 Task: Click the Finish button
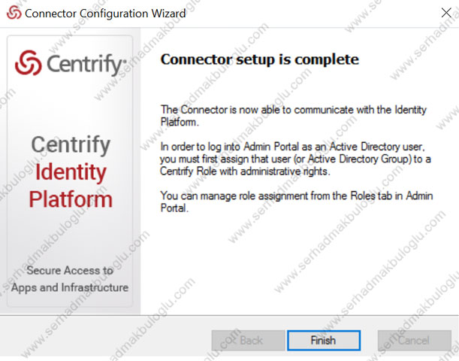pyautogui.click(x=324, y=341)
